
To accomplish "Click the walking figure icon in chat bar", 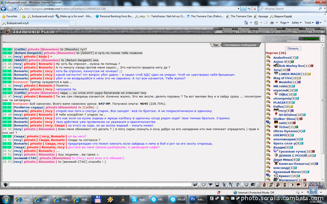I will (x=224, y=184).
